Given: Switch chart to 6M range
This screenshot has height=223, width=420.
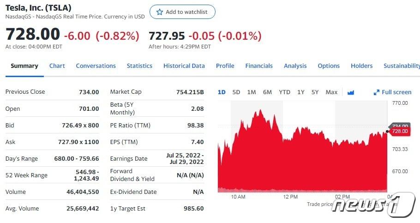Looking at the screenshot, I should [x=267, y=92].
